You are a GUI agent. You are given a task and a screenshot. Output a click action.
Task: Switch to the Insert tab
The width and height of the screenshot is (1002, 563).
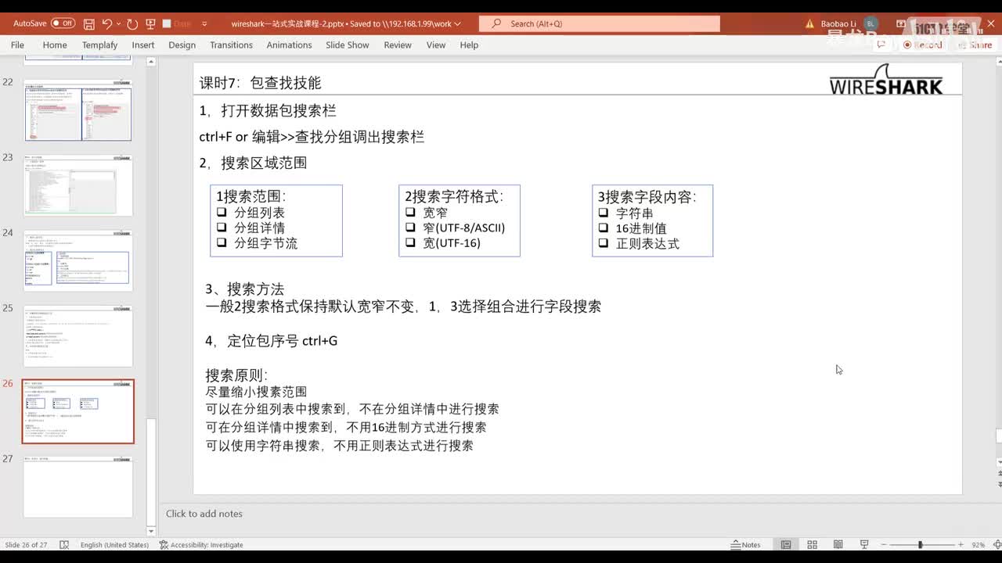tap(143, 45)
